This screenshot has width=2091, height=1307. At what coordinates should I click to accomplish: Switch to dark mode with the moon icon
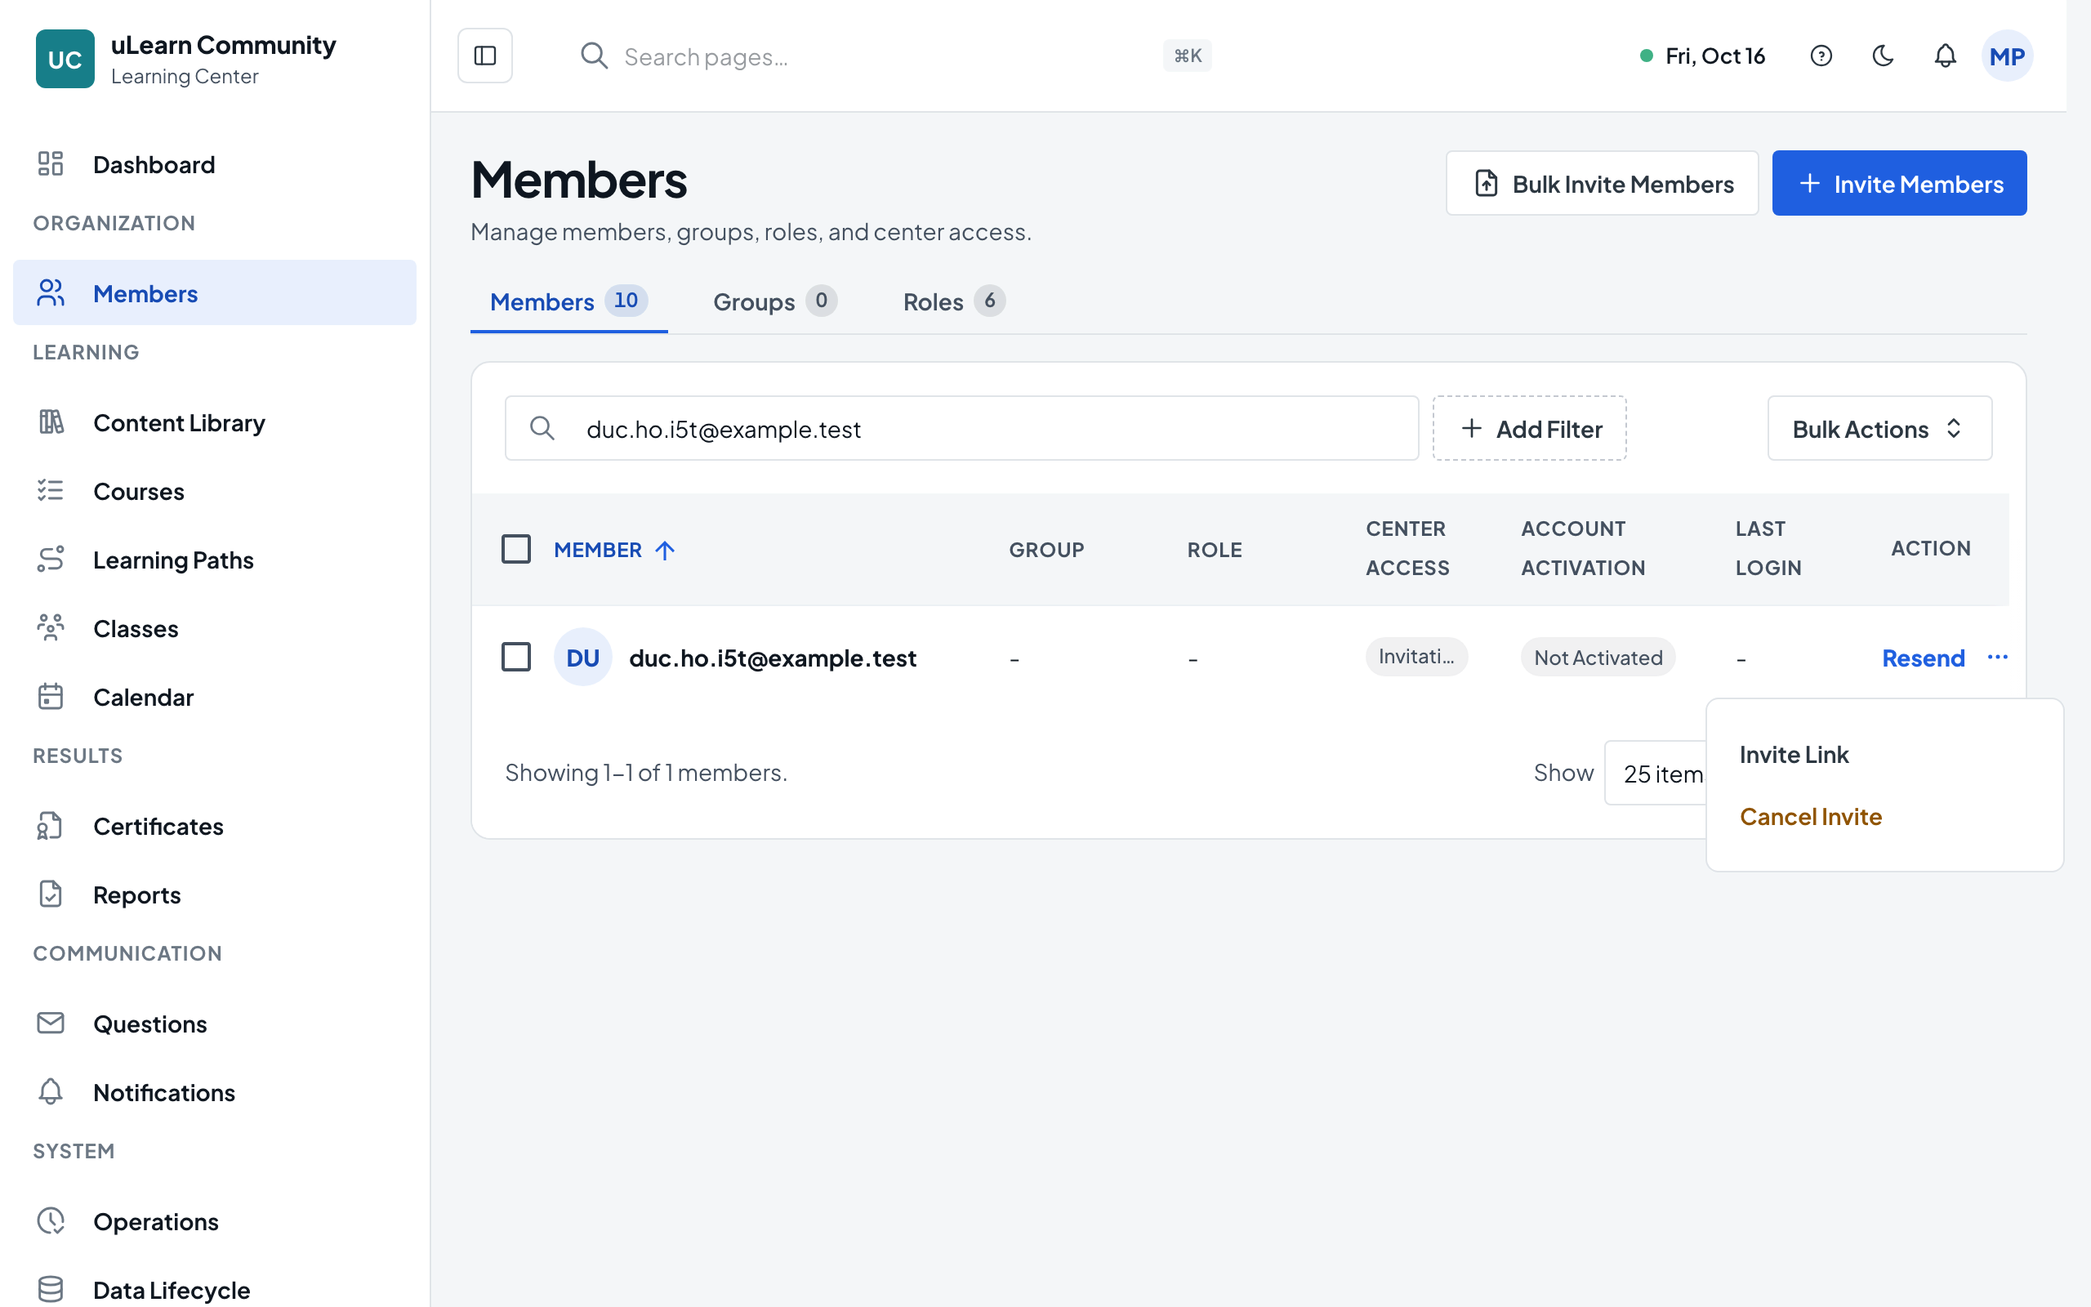click(x=1883, y=56)
